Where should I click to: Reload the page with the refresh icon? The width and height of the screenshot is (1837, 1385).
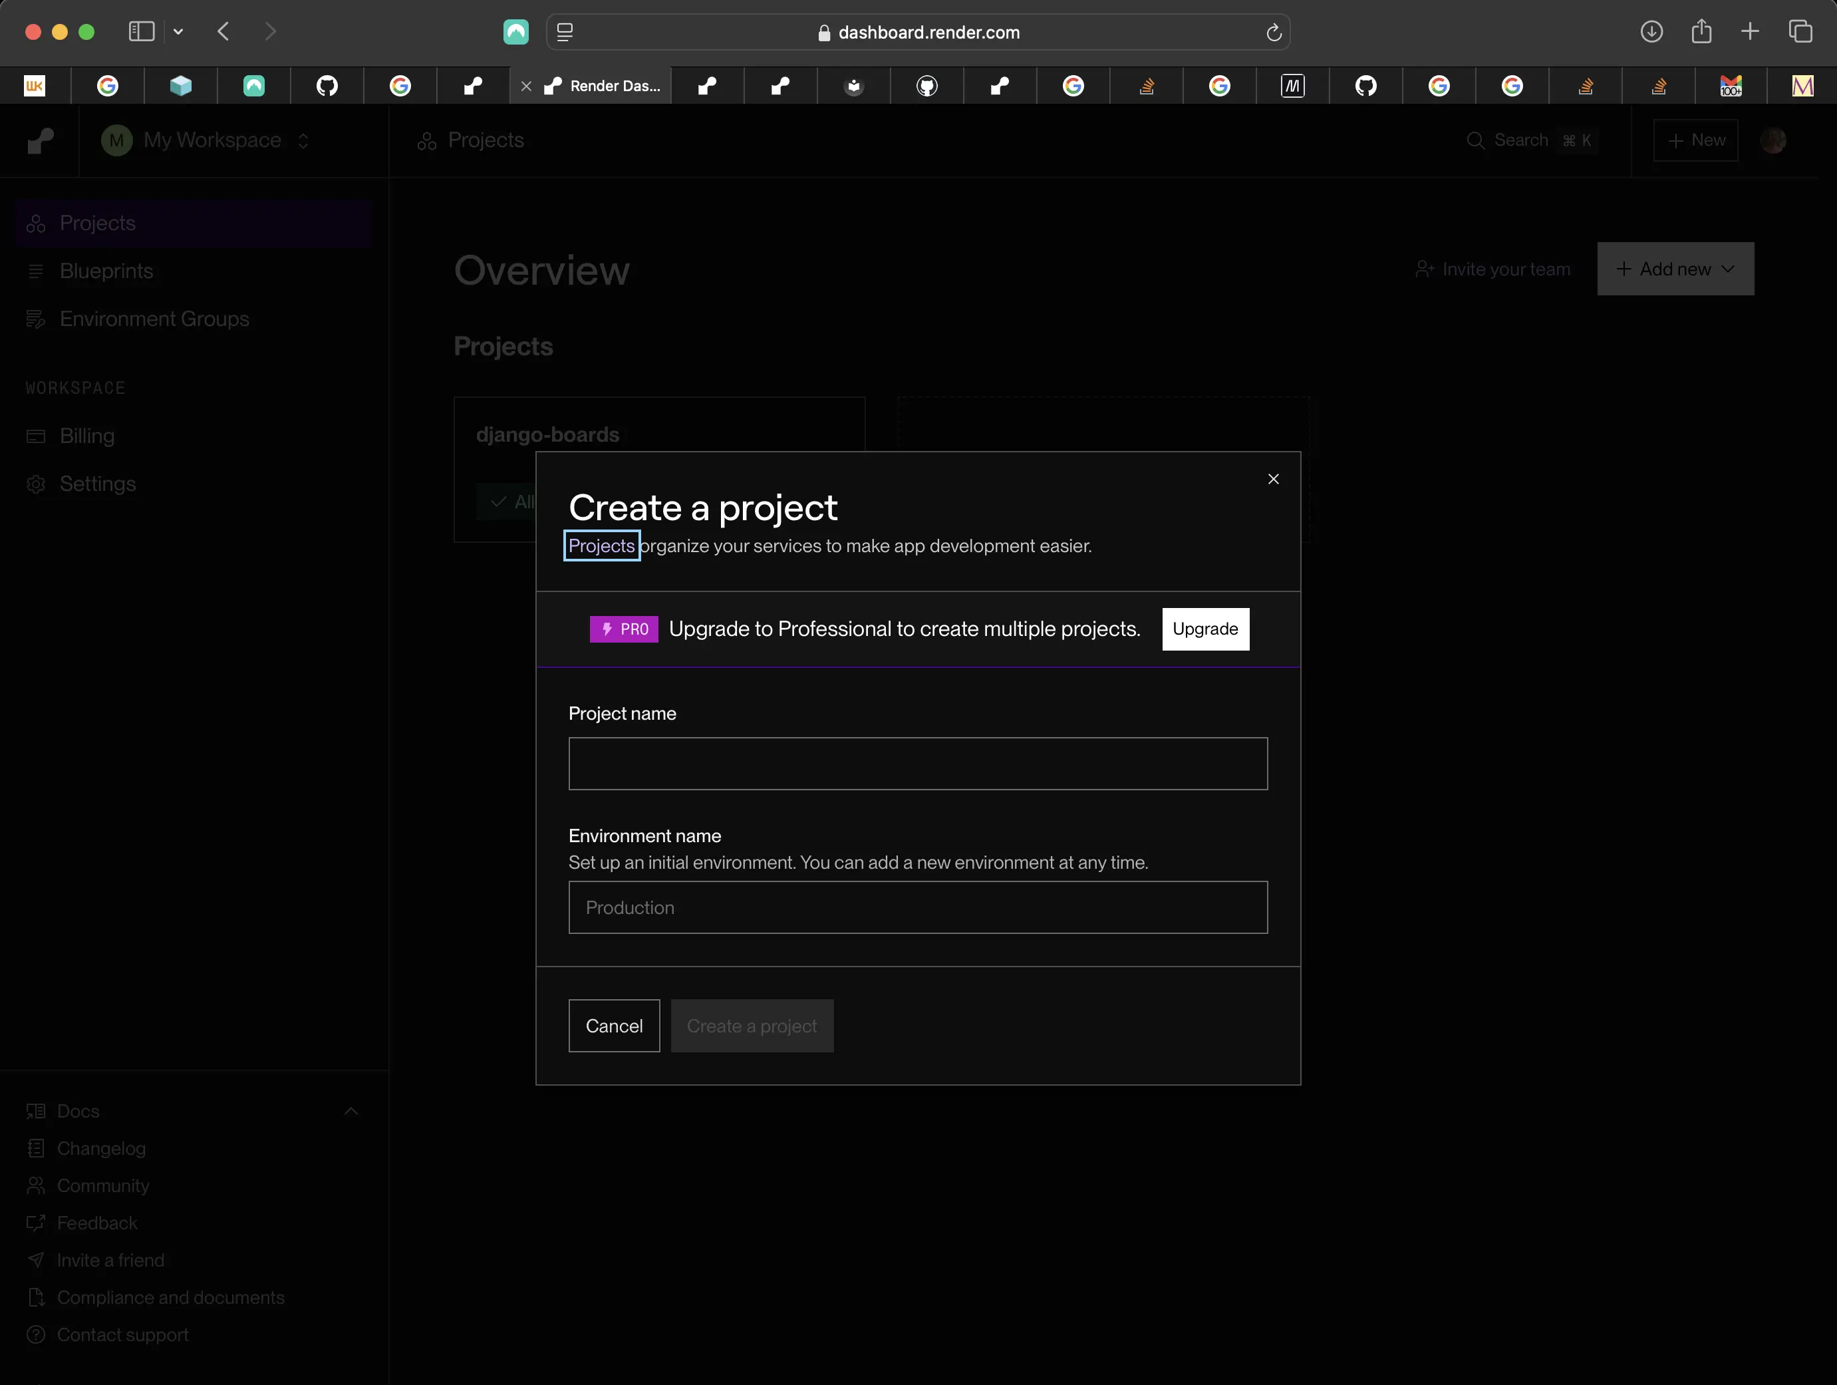tap(1273, 33)
